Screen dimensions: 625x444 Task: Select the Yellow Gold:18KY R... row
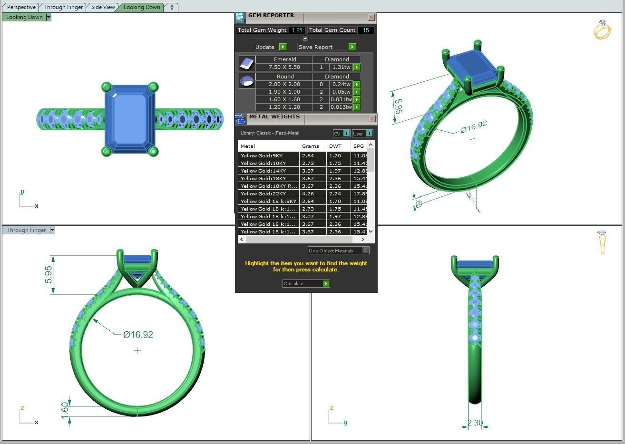click(303, 186)
